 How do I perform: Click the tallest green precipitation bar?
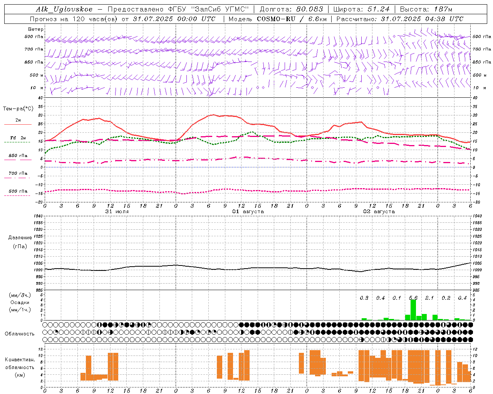pyautogui.click(x=413, y=310)
